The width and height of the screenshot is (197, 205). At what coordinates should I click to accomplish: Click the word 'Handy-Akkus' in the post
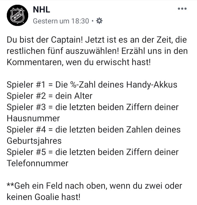coord(152,84)
